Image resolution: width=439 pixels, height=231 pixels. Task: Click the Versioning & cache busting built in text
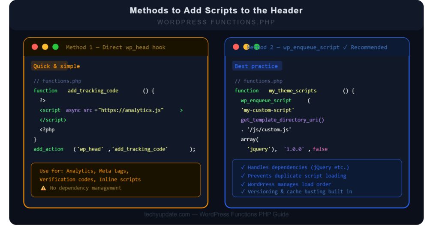300,192
